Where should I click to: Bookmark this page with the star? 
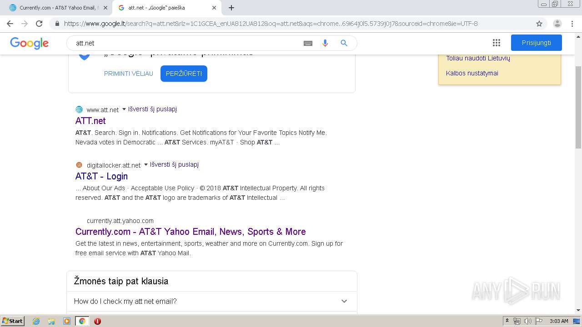click(x=539, y=24)
